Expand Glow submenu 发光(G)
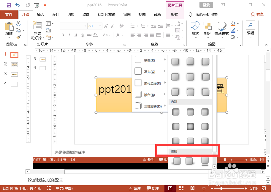 tap(150, 72)
